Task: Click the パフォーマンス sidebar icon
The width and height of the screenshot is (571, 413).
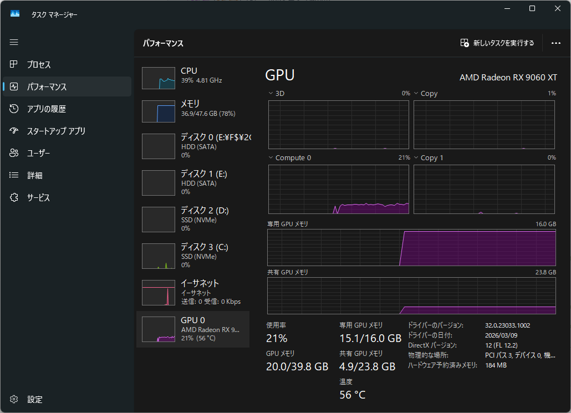Action: (x=14, y=86)
